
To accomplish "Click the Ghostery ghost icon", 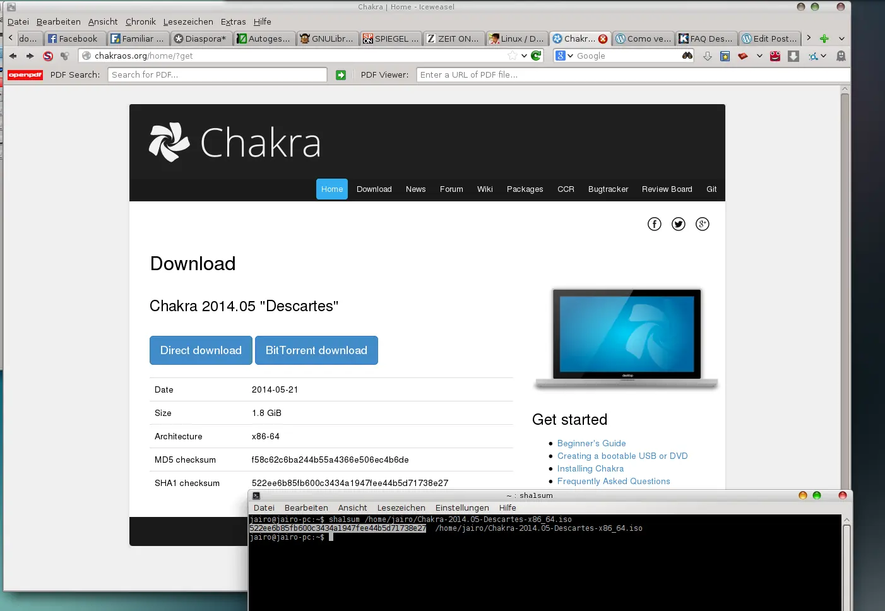I will 841,56.
